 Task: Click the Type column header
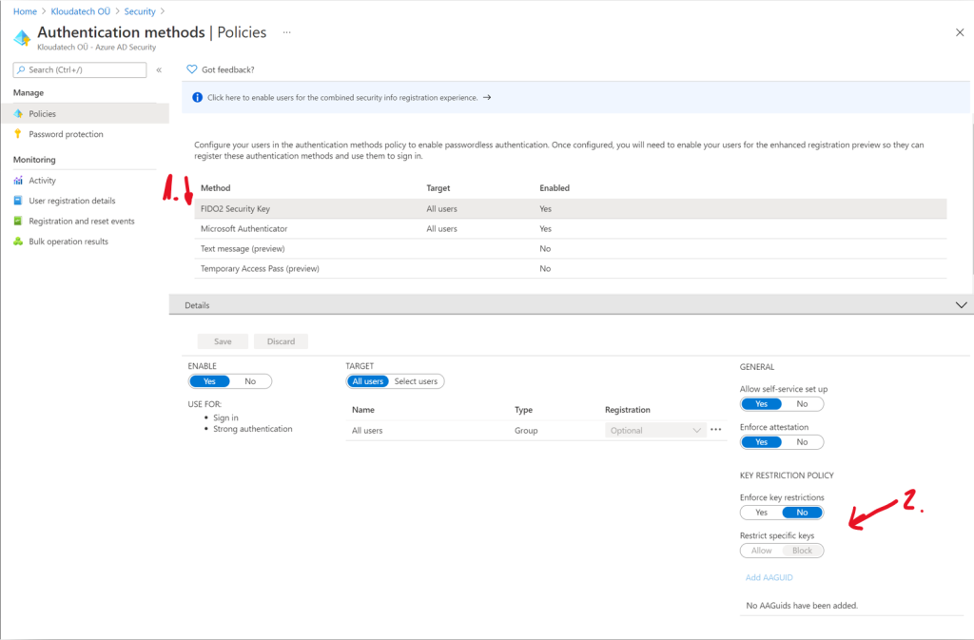point(523,410)
